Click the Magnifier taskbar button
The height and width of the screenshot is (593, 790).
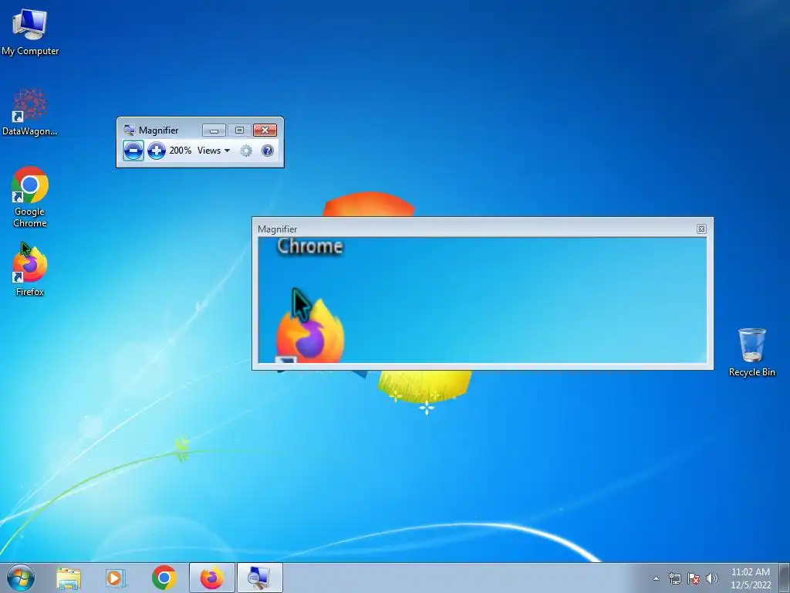[259, 578]
